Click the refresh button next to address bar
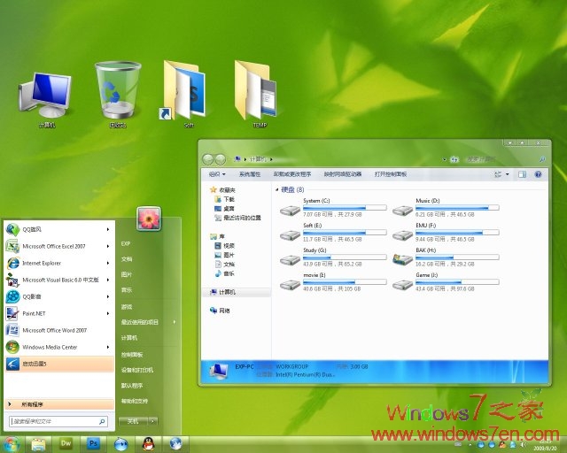Viewport: 567px width, 453px height. pos(454,159)
